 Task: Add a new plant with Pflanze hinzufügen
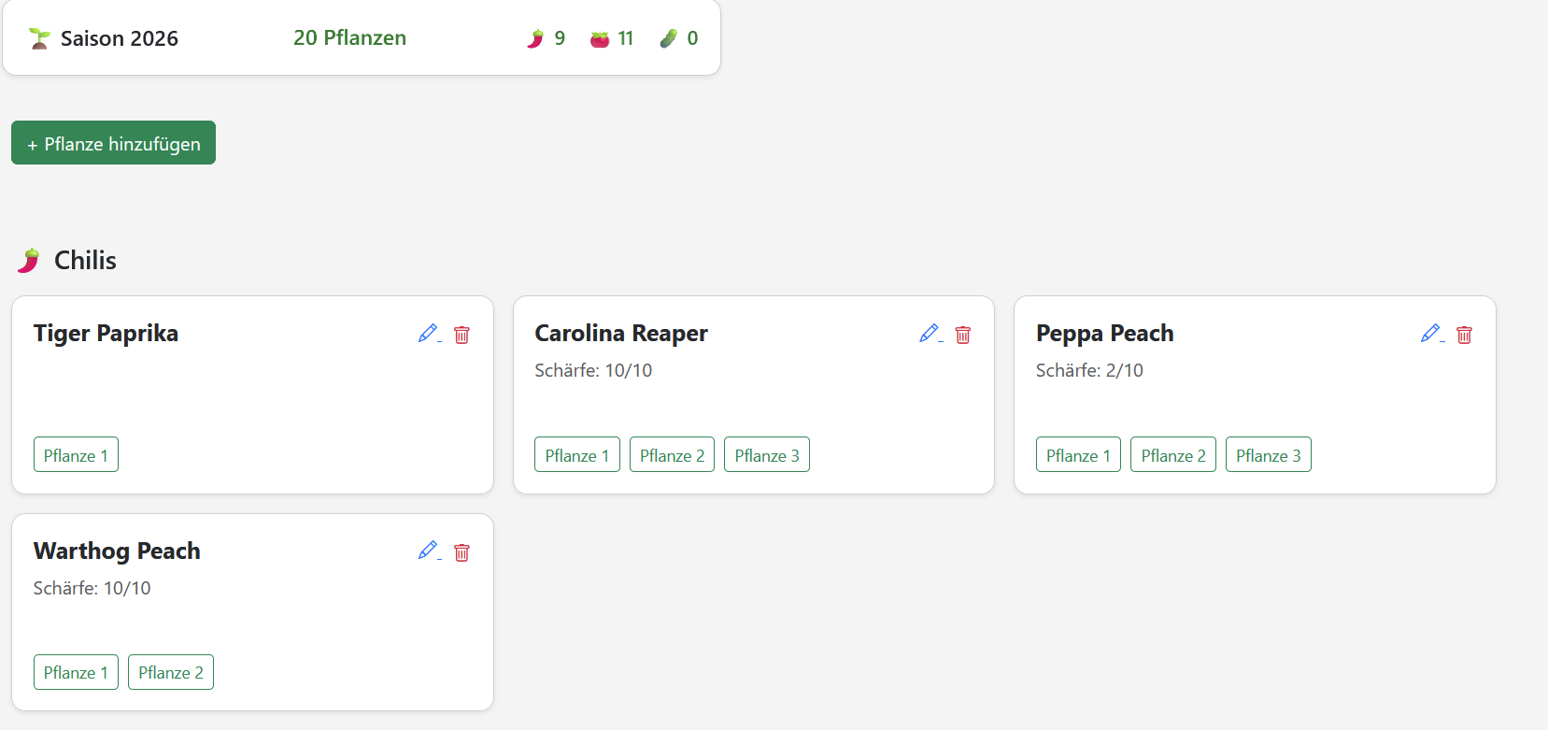113,143
